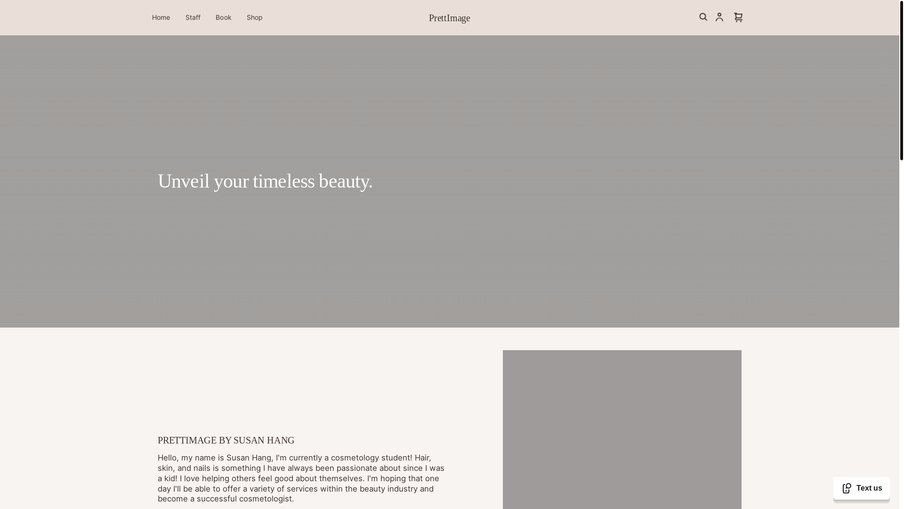
Task: Click the vertical page scrollbar thumb
Action: pos(902,80)
